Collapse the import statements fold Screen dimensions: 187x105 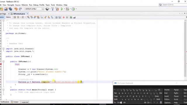pos(4,49)
